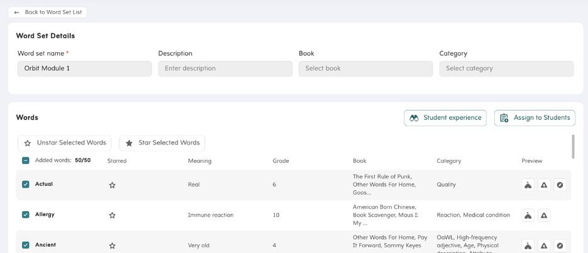Click the tent preview icon for Actual

tap(528, 185)
